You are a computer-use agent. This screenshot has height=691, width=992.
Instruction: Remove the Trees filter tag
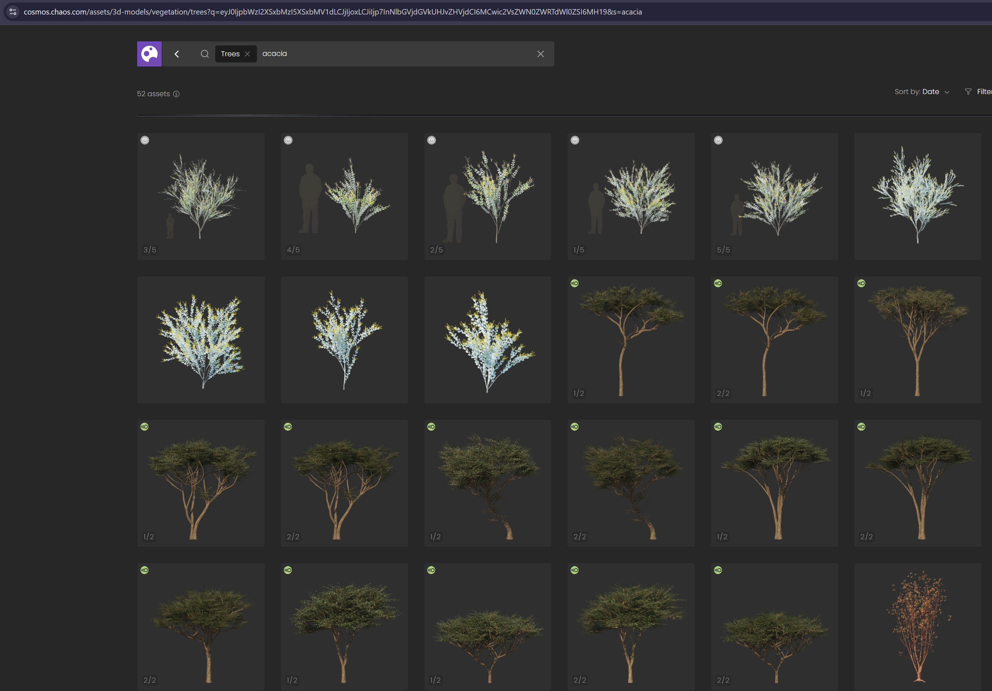point(248,54)
